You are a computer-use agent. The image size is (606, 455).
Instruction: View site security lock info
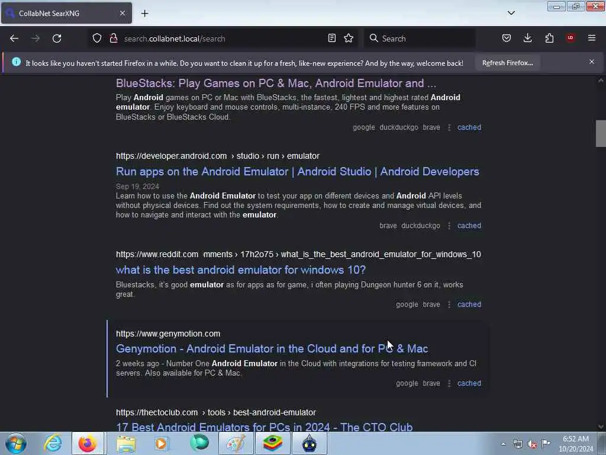tap(114, 39)
